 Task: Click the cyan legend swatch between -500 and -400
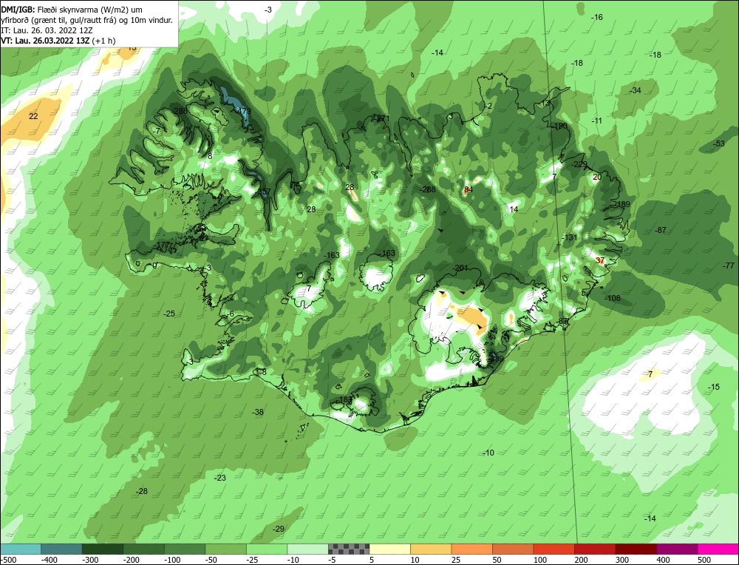(x=21, y=549)
